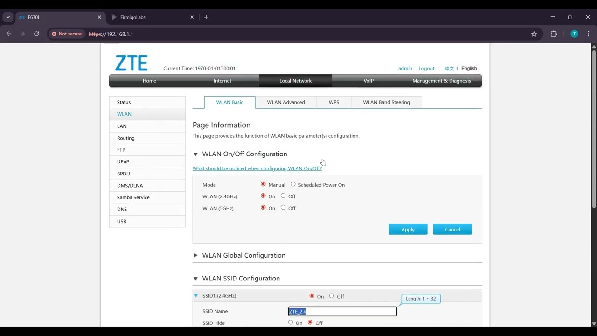Open FTP in the sidebar
597x336 pixels.
coord(147,150)
